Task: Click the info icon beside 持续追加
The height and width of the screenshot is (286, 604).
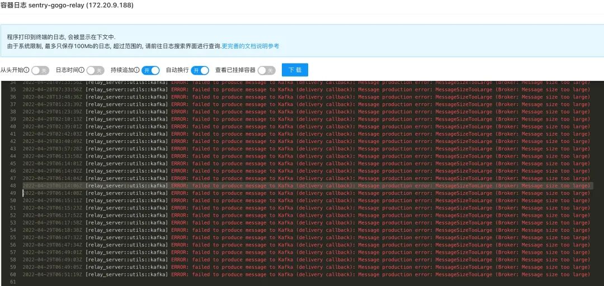Action: [137, 70]
